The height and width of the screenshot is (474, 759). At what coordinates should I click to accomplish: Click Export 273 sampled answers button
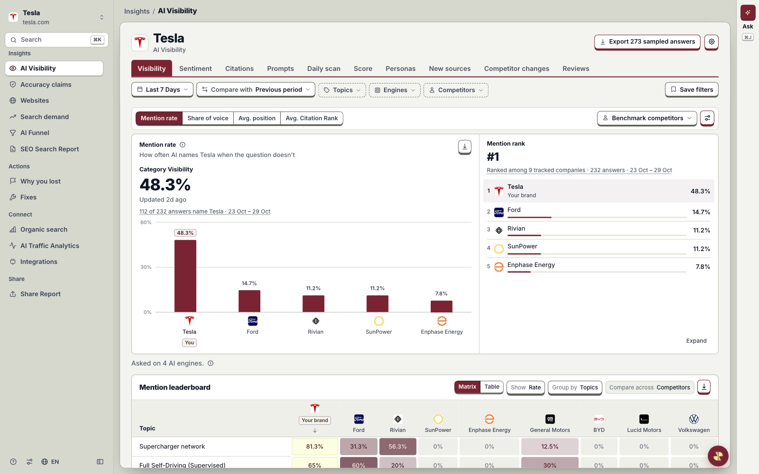(647, 42)
